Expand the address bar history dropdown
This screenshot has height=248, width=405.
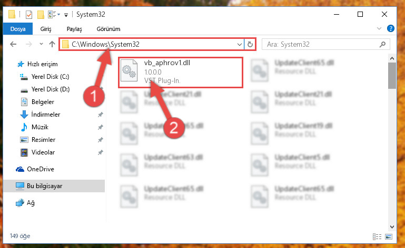[240, 44]
